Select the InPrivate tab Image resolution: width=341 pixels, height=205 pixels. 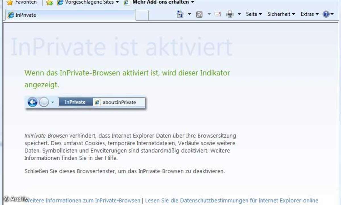tap(70, 15)
